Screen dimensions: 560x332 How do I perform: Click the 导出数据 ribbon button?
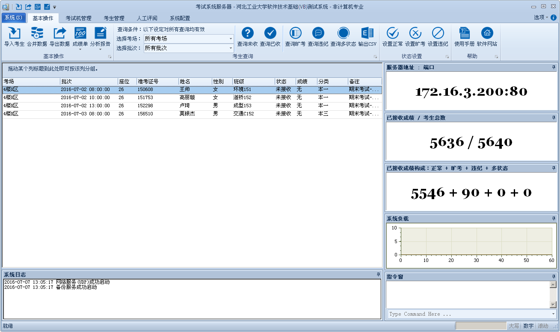[59, 37]
